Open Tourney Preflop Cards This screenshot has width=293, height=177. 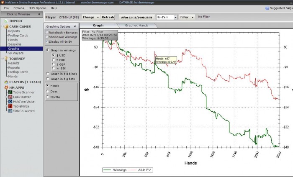18,72
